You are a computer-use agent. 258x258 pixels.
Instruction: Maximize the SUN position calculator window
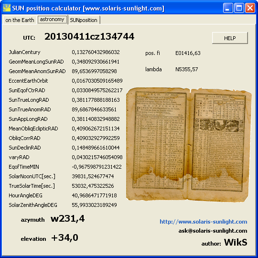click(239, 8)
